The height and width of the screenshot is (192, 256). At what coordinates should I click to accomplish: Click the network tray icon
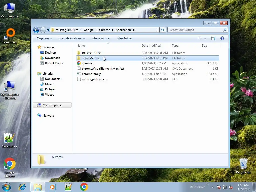coord(225,187)
